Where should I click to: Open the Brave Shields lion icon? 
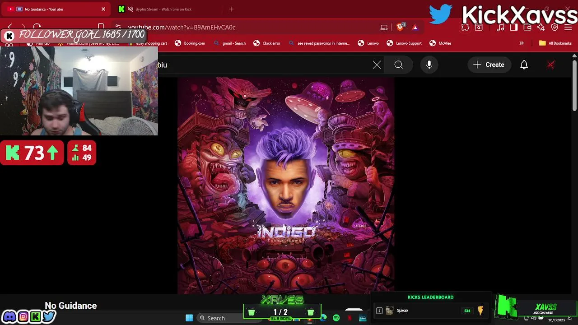[x=400, y=27]
